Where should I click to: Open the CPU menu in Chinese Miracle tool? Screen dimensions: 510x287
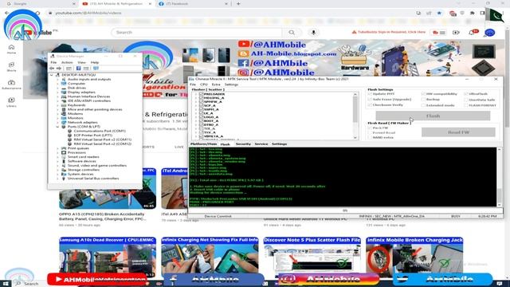(204, 85)
